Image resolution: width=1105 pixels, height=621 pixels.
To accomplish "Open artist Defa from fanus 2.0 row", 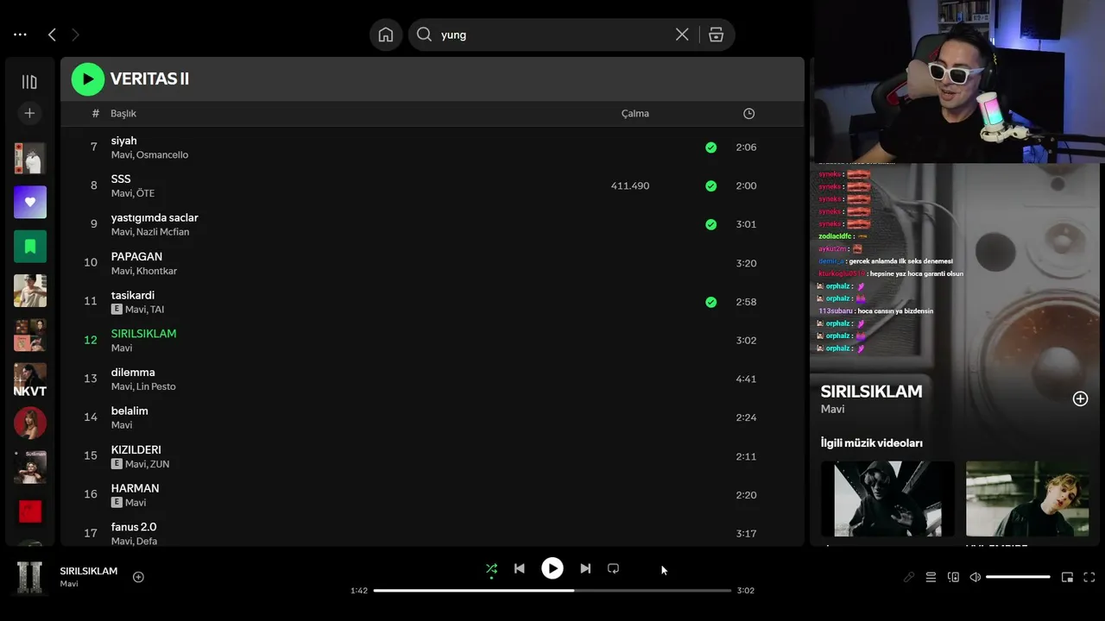I will click(147, 541).
